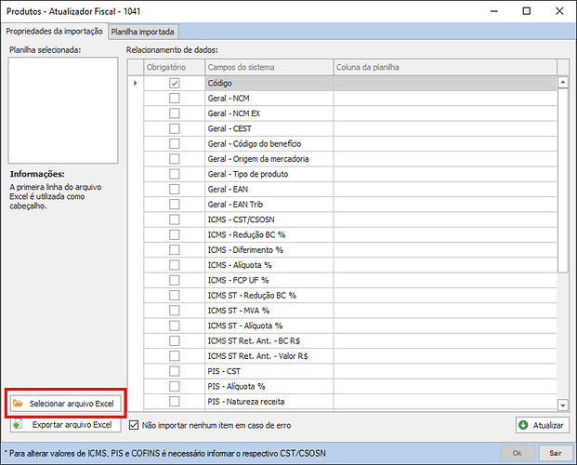
Task: Click the Planilha selecionada list box
Action: point(63,110)
